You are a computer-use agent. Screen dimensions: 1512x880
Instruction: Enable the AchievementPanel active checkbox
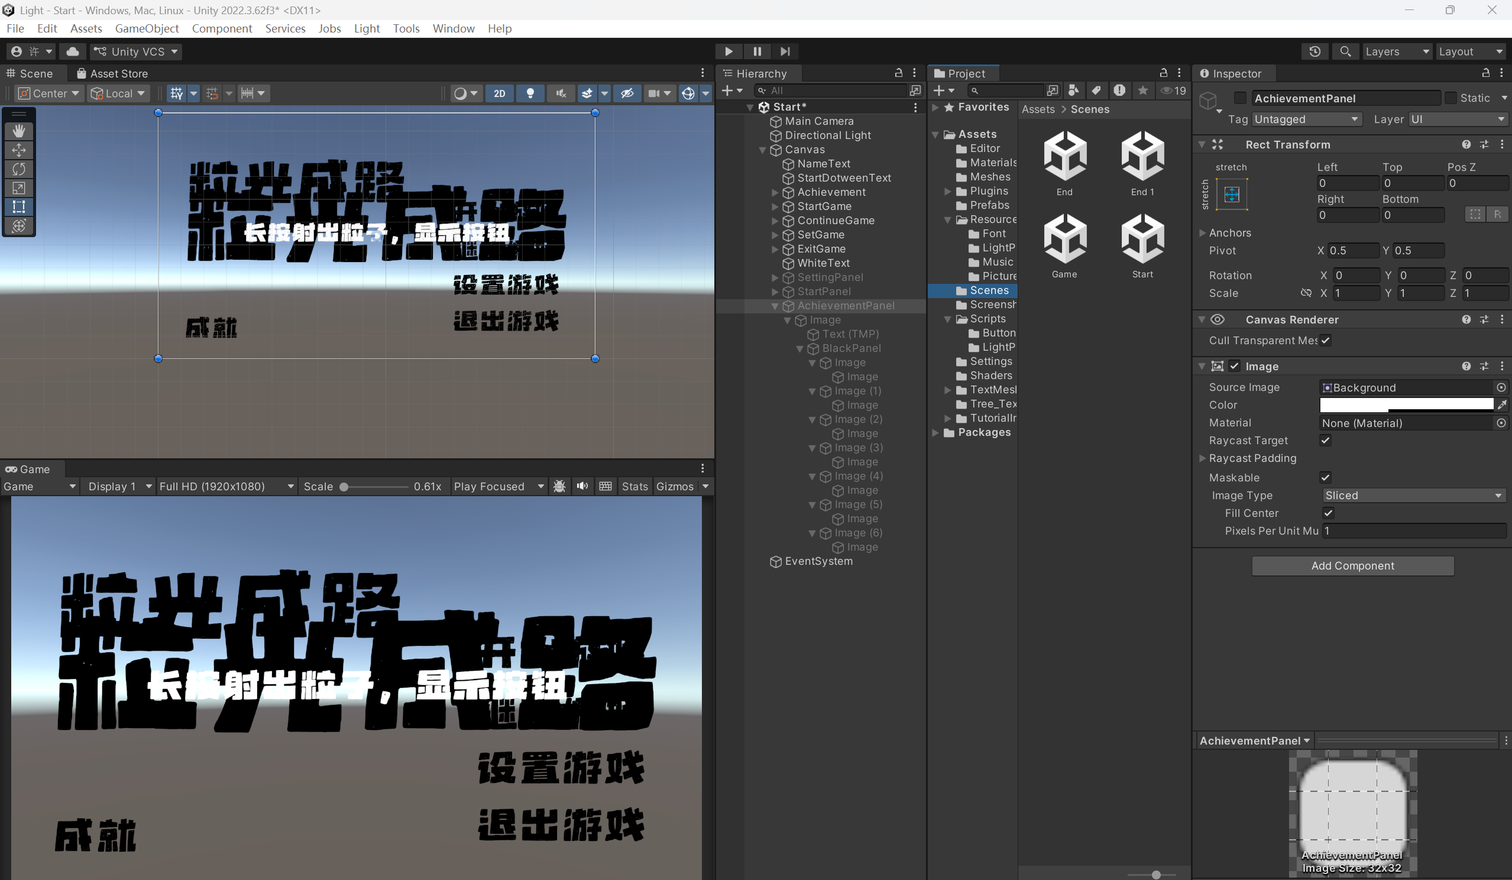tap(1240, 98)
